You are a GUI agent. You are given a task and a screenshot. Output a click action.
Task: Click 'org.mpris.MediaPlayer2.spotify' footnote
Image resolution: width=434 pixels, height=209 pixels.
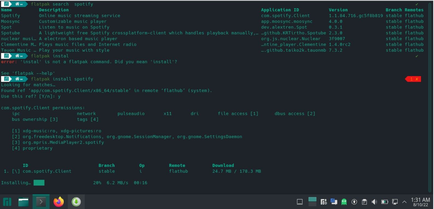pos(63,142)
